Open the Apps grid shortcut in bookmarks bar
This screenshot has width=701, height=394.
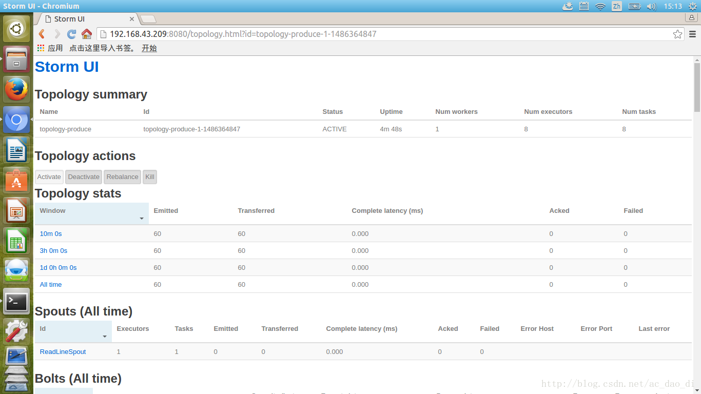click(x=41, y=48)
